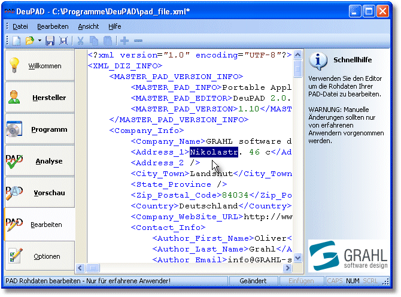Save the file with floppy disk icon

pos(50,41)
